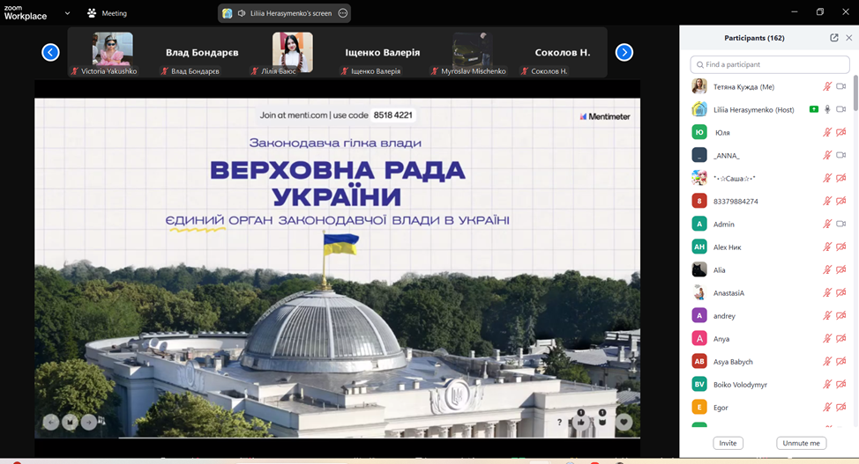The height and width of the screenshot is (464, 859).
Task: Click Liliia Herasymenko host microphone icon
Action: coord(827,109)
